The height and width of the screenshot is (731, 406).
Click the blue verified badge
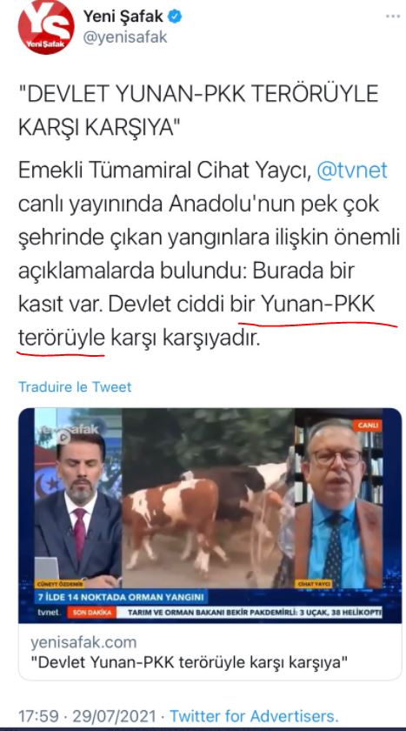(175, 17)
